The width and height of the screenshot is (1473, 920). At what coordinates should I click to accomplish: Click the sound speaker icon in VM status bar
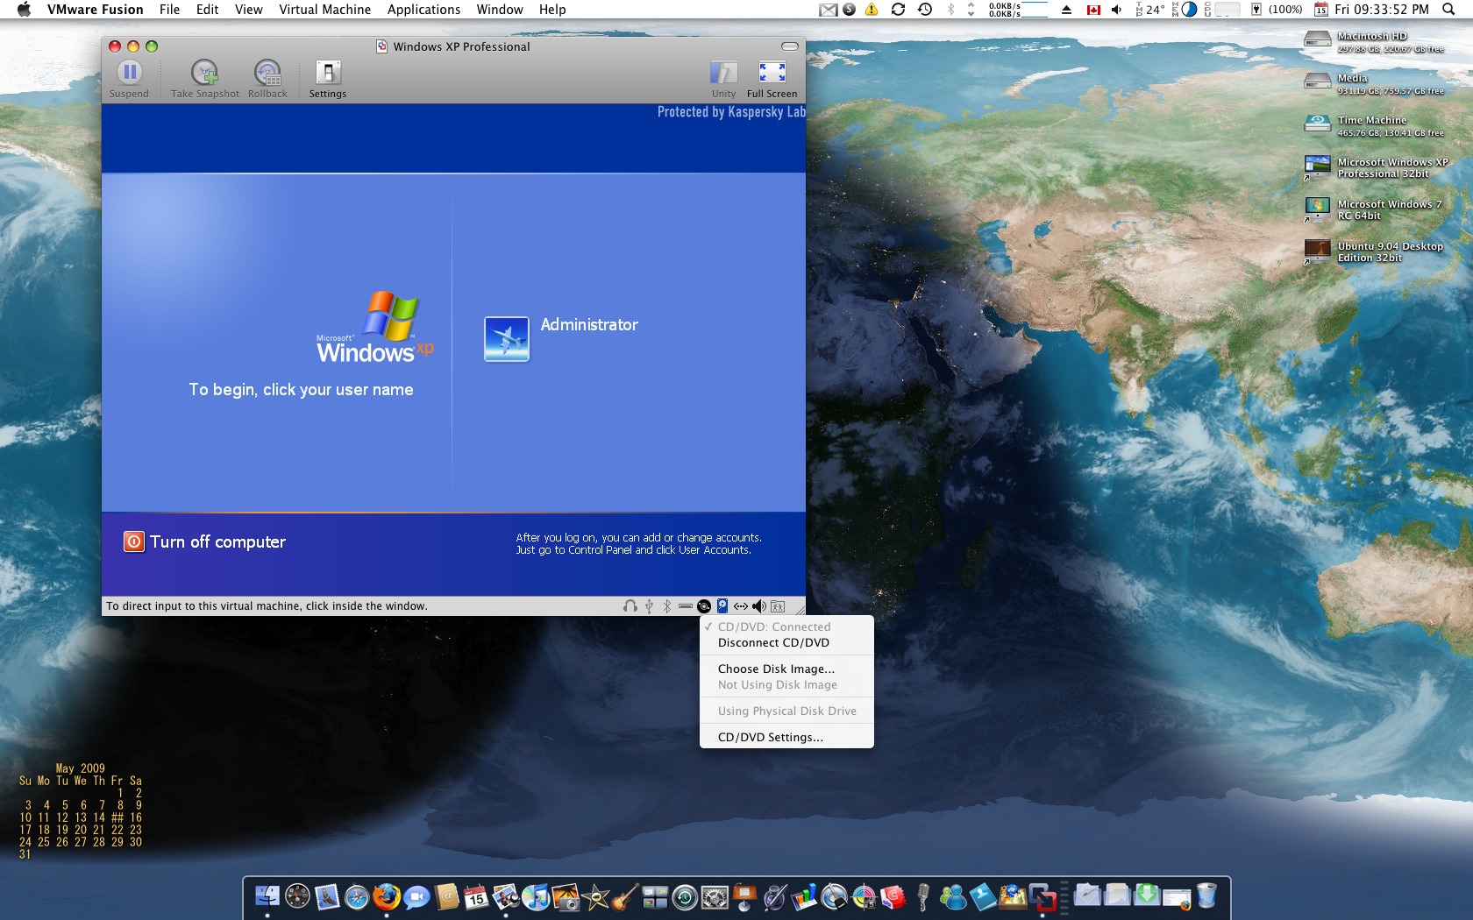tap(759, 606)
